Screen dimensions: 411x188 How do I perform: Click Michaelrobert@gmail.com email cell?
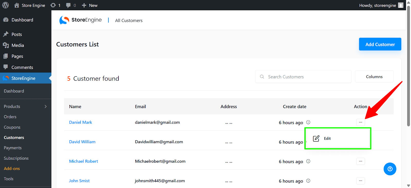pos(160,161)
